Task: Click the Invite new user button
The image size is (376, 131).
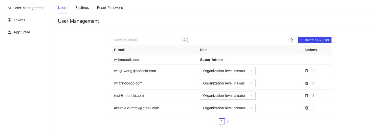Action: pyautogui.click(x=315, y=40)
